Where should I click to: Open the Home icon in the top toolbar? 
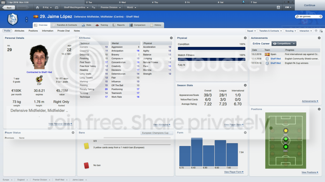click(37, 8)
